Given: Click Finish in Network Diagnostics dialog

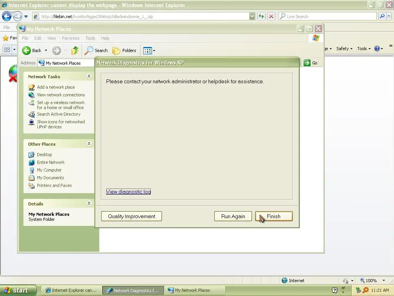Looking at the screenshot, I should pyautogui.click(x=274, y=216).
